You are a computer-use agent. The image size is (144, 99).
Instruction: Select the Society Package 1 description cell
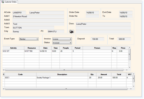coord(62,78)
